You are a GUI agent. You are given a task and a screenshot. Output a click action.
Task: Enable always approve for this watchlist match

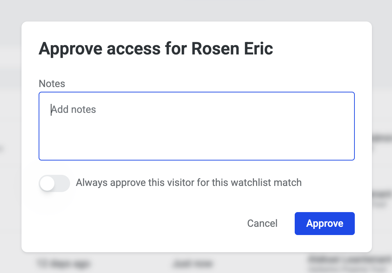54,183
